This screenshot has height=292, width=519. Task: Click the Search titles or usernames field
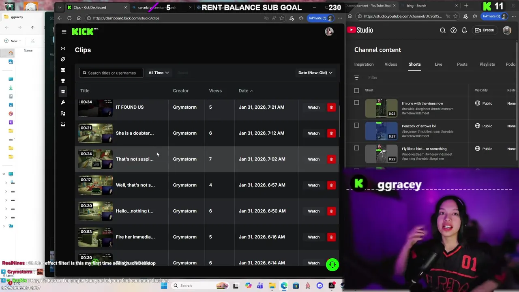(111, 73)
